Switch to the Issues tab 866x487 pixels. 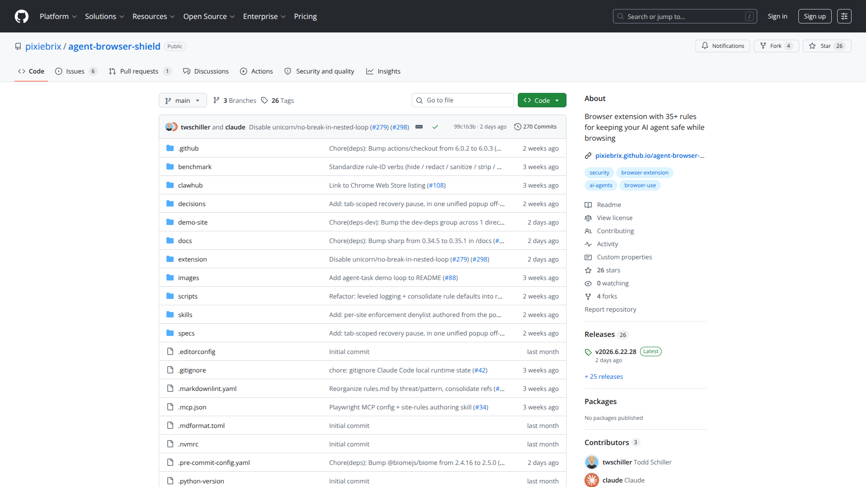point(76,71)
